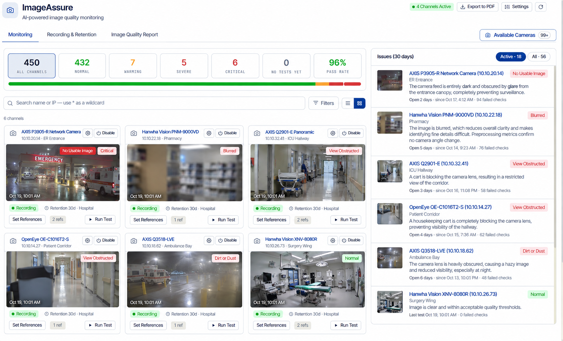563x341 pixels.
Task: Disable the AXIS Q2901-E Panoramic channel
Action: 351,133
